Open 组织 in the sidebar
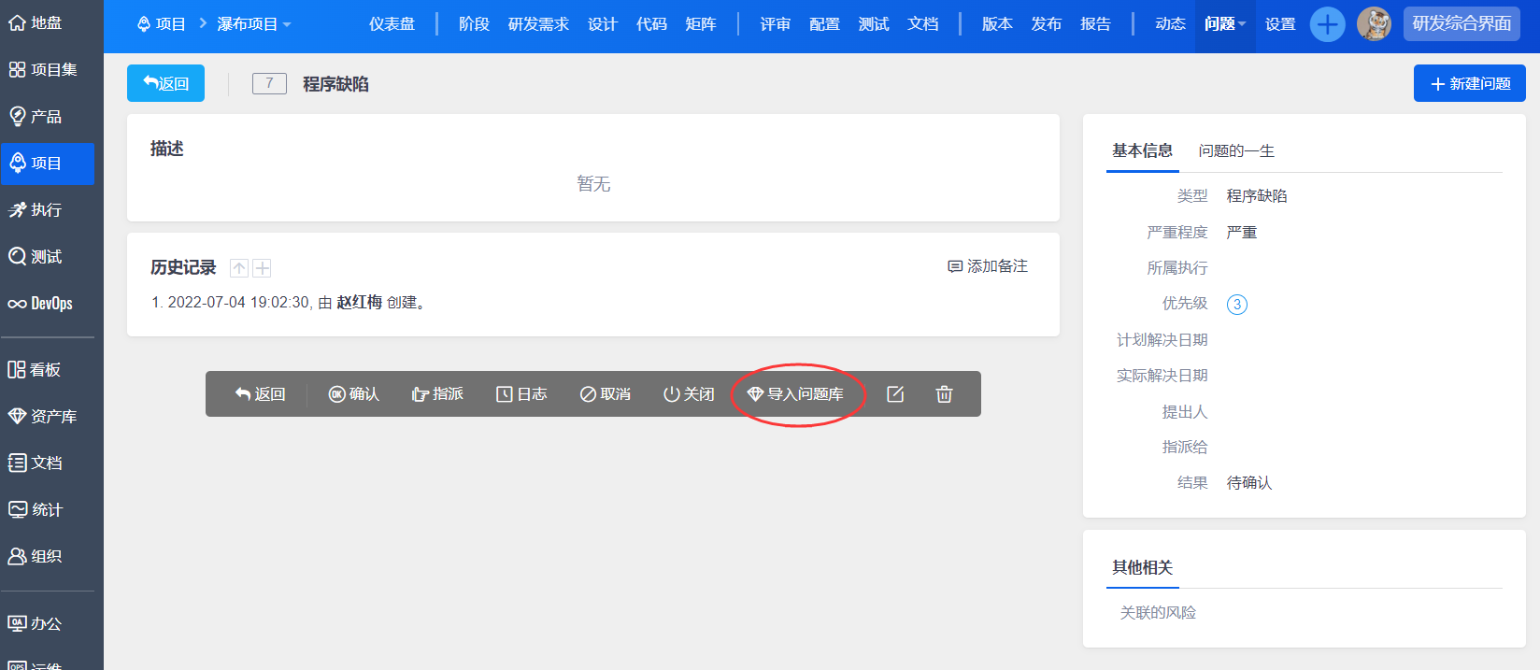Viewport: 1540px width, 670px height. (36, 557)
